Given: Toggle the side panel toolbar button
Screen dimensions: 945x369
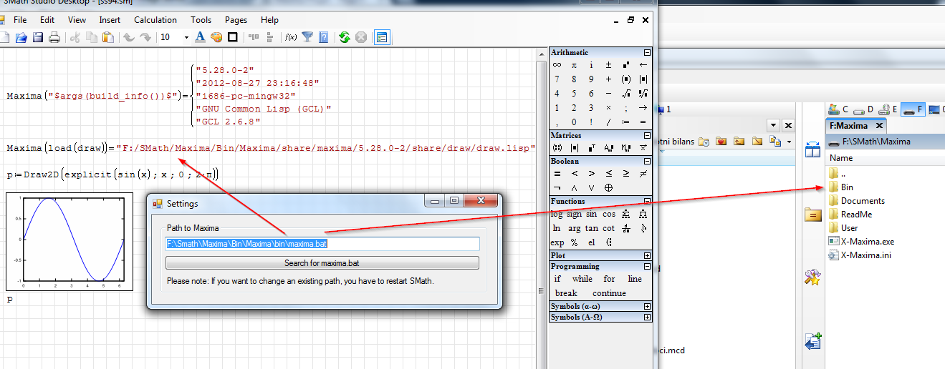Looking at the screenshot, I should point(382,37).
